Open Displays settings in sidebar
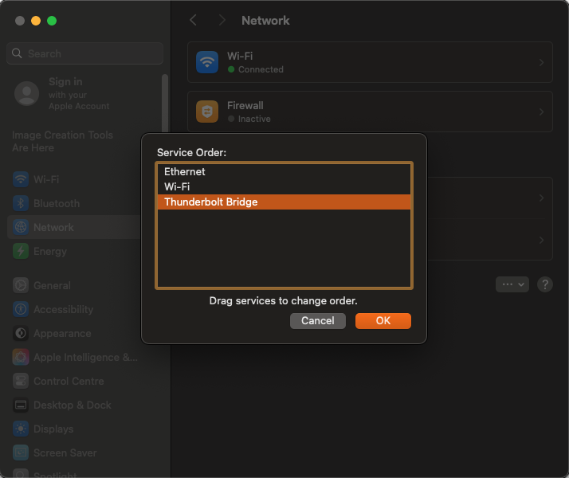 (85, 429)
